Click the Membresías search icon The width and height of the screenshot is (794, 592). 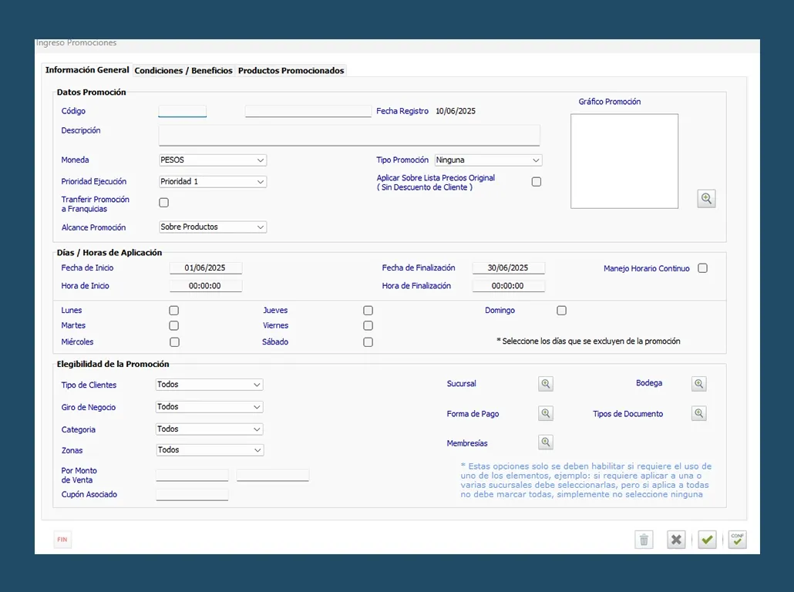546,442
